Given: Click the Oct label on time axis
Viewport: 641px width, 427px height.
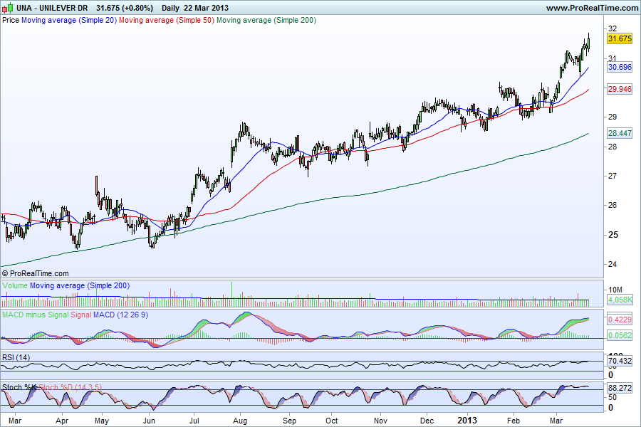Looking at the screenshot, I should point(331,421).
